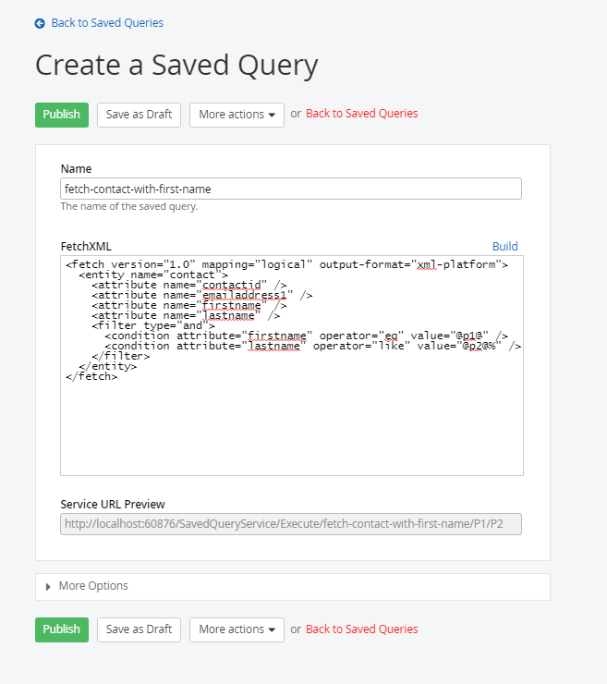Click the FetchXML line with attribute "contactid"
607x684 pixels.
click(189, 285)
